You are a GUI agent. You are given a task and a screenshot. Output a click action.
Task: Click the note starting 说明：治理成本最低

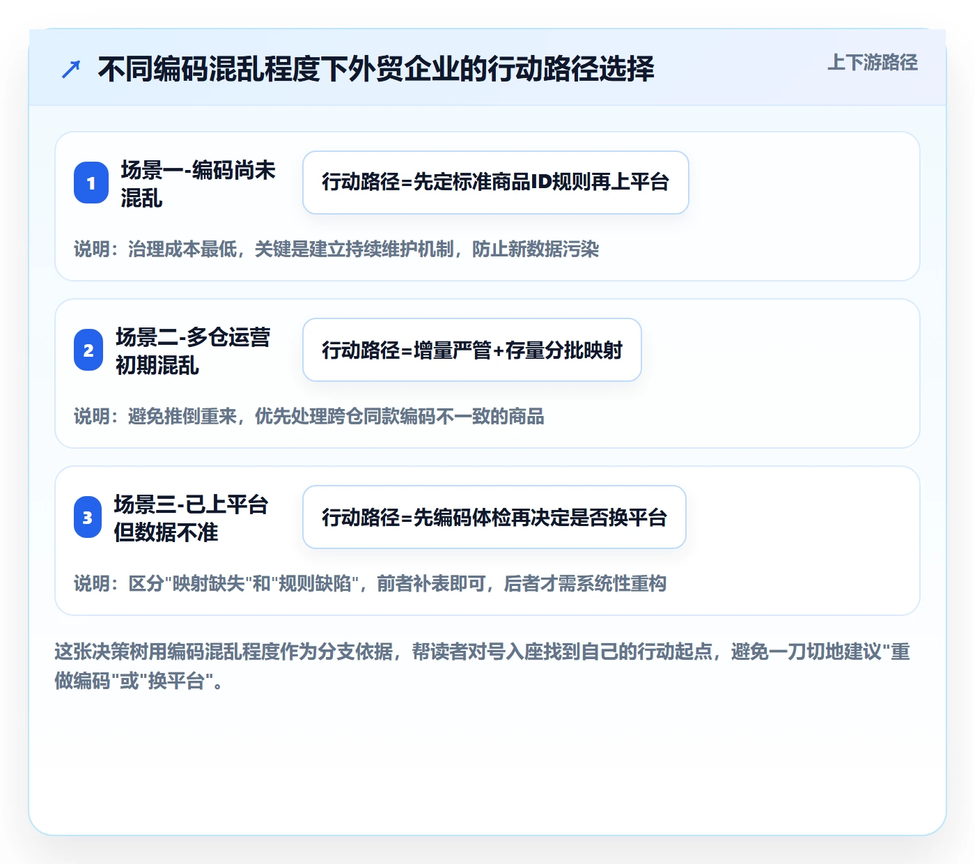[336, 249]
